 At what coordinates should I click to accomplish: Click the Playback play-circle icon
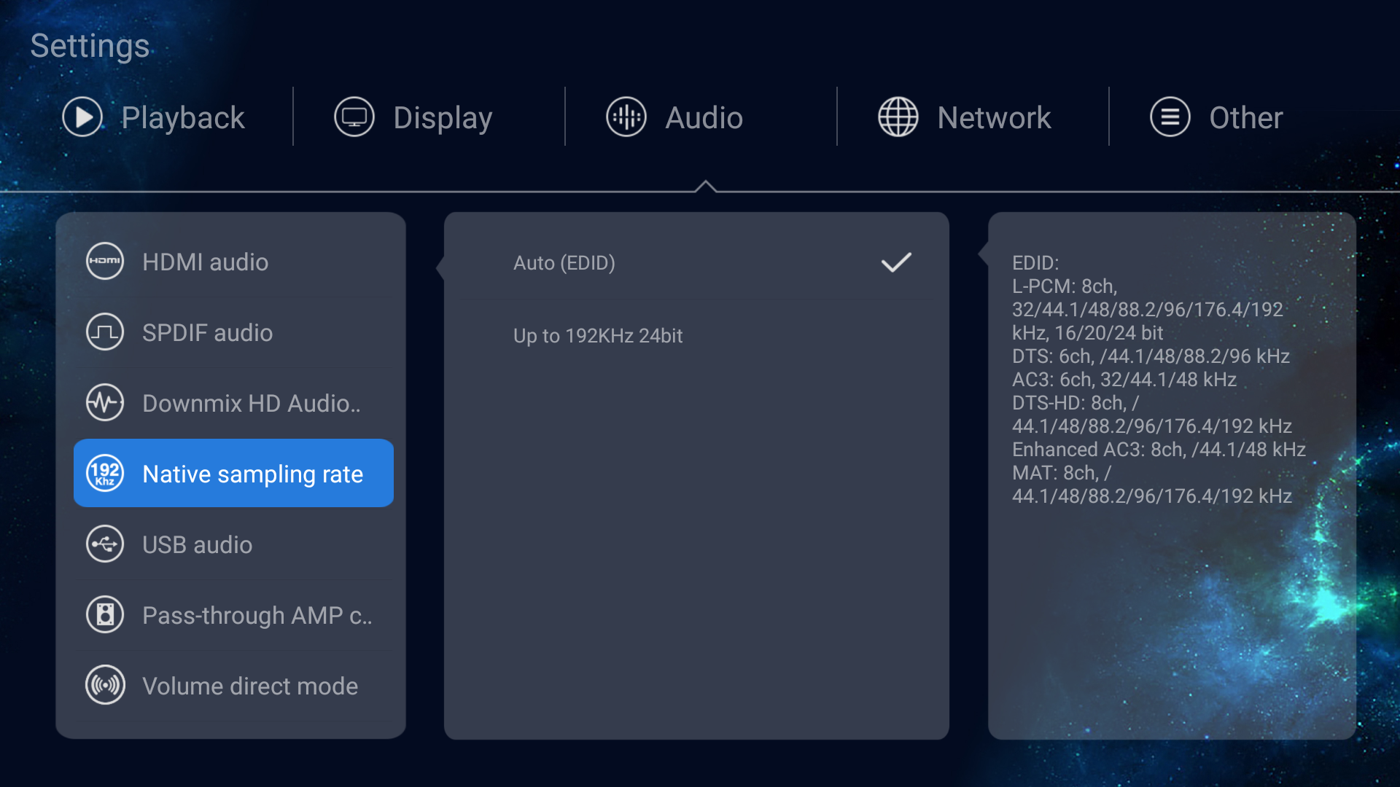pyautogui.click(x=82, y=117)
